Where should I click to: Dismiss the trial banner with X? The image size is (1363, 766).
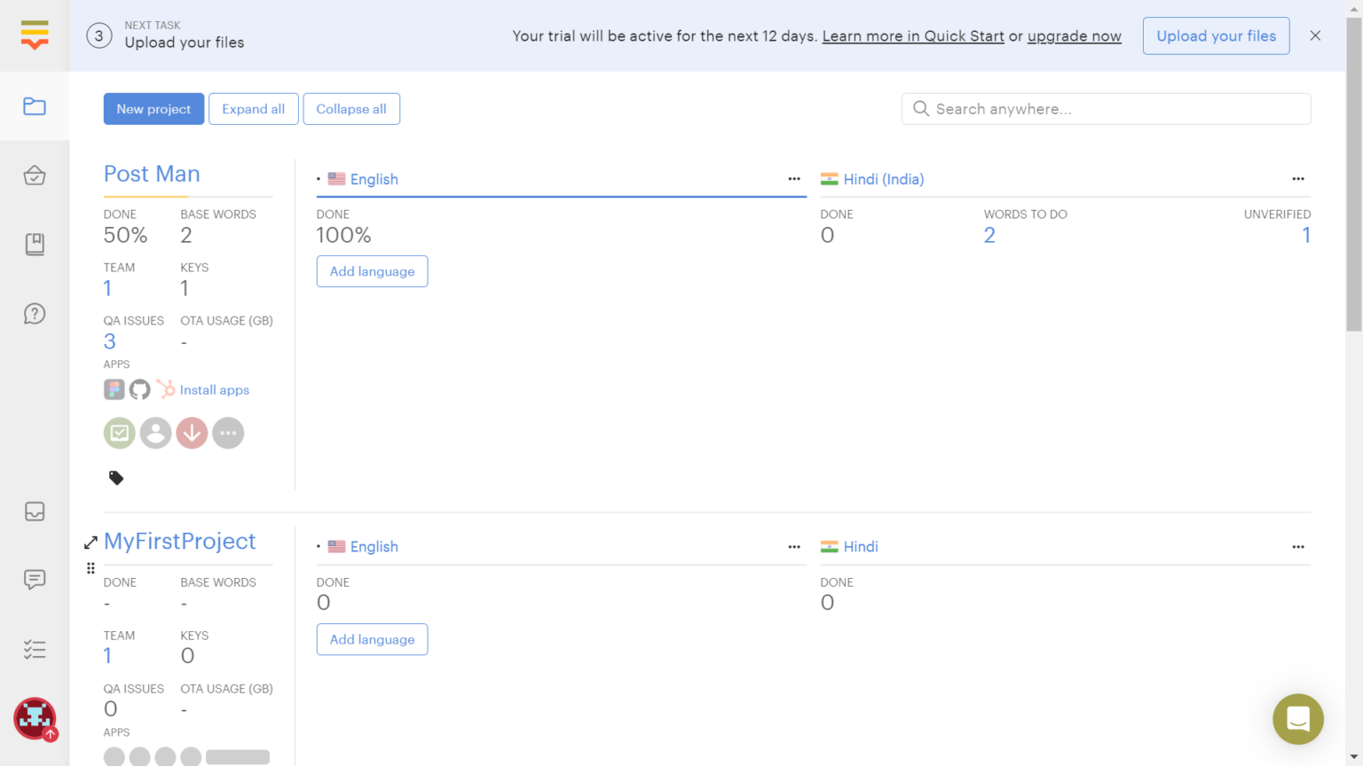[x=1315, y=36]
